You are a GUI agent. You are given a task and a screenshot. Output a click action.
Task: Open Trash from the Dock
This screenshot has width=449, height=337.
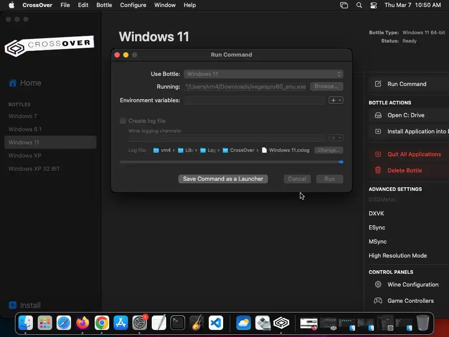(423, 323)
